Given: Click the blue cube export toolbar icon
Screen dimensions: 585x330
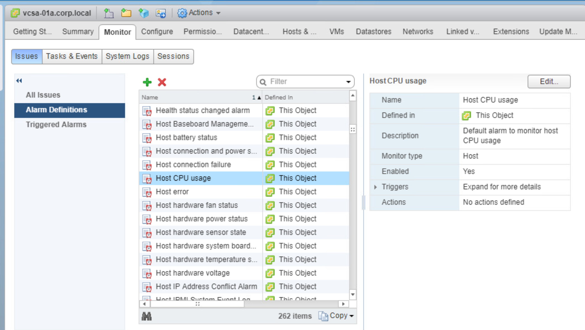Looking at the screenshot, I should click(144, 13).
